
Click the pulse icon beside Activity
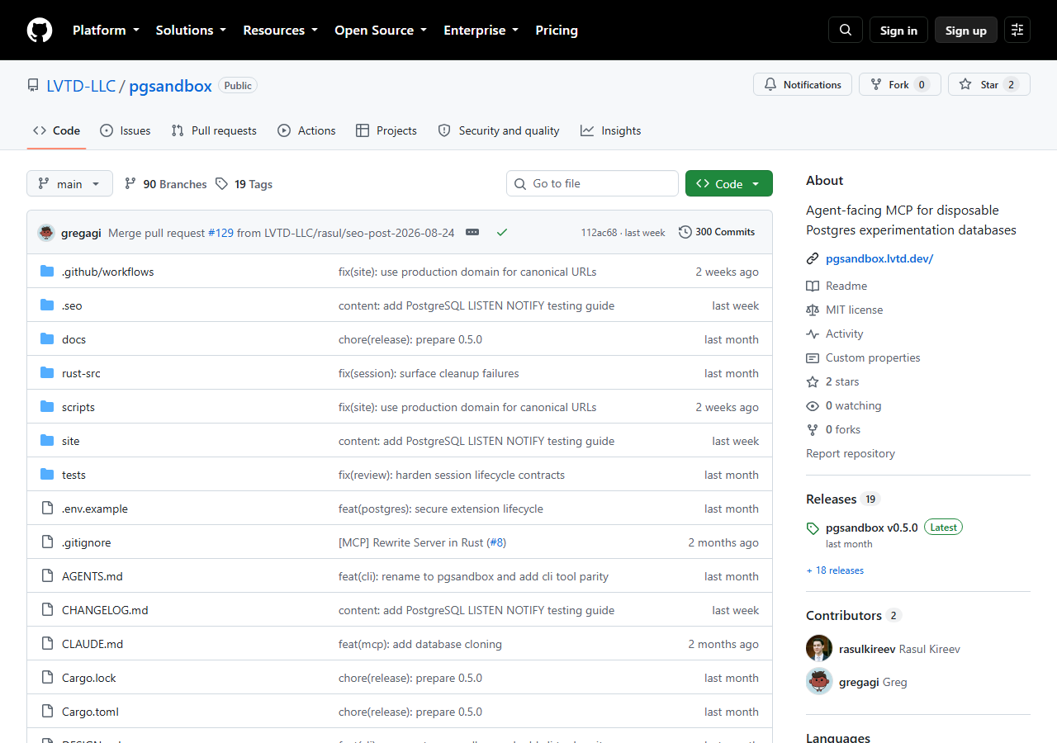tap(813, 334)
